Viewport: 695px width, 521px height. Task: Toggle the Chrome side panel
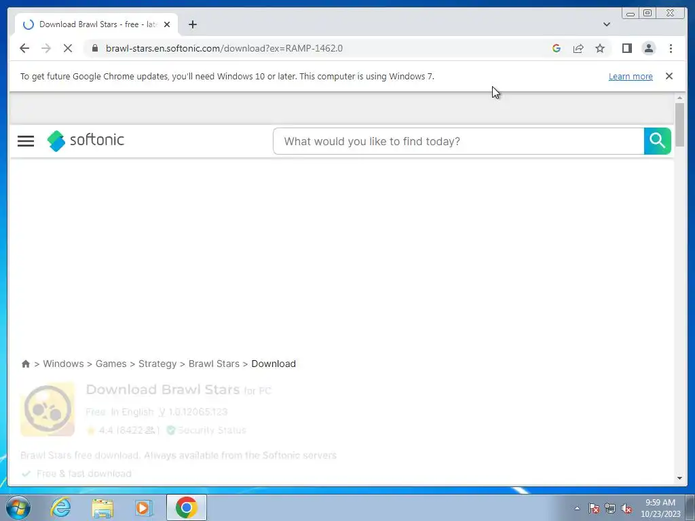626,48
